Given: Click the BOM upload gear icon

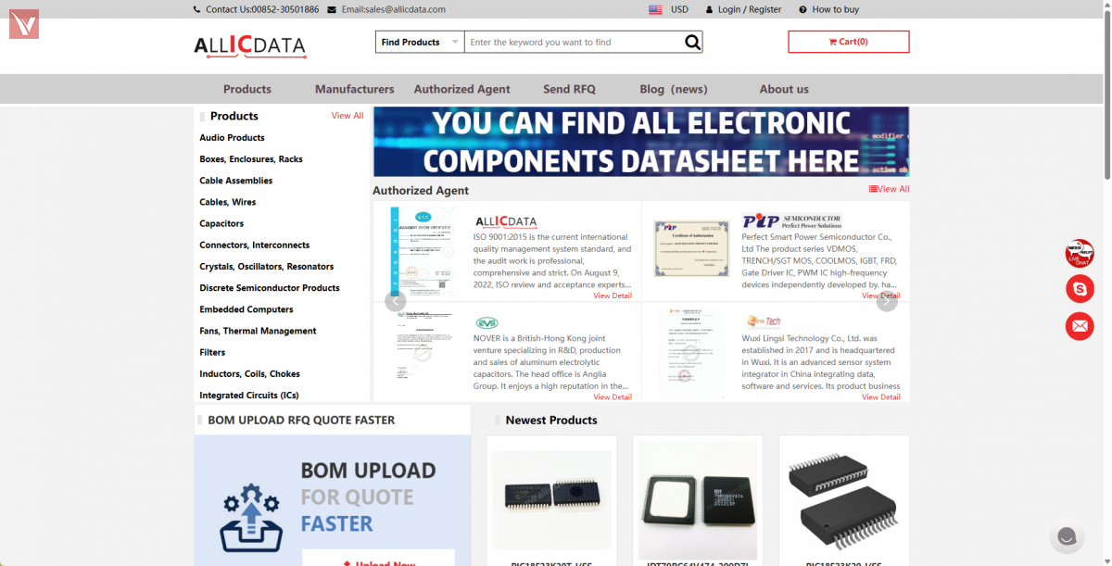Looking at the screenshot, I should coord(250,516).
